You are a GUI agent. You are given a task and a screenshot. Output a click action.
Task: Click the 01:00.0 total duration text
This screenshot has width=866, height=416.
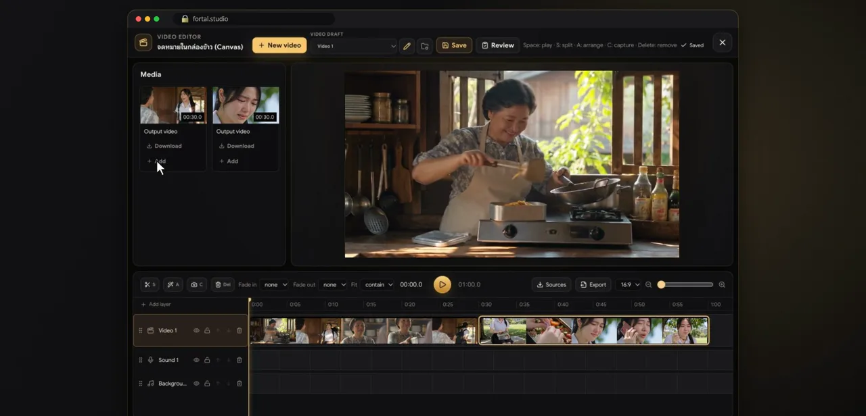[x=470, y=285]
